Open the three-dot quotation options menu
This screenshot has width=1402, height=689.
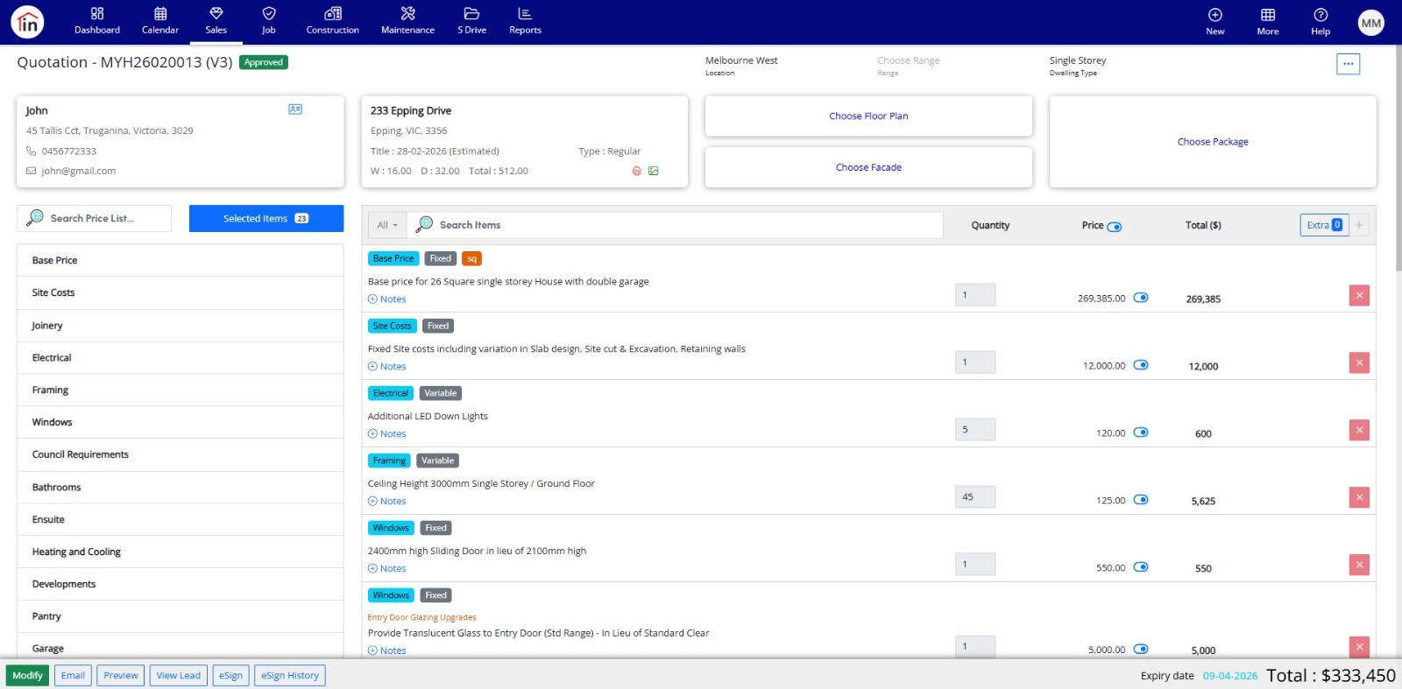(1348, 64)
